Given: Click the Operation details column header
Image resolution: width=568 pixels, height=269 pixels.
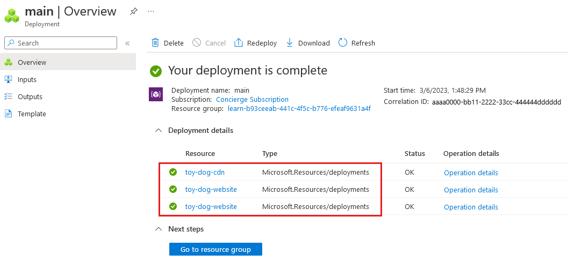Looking at the screenshot, I should (471, 153).
